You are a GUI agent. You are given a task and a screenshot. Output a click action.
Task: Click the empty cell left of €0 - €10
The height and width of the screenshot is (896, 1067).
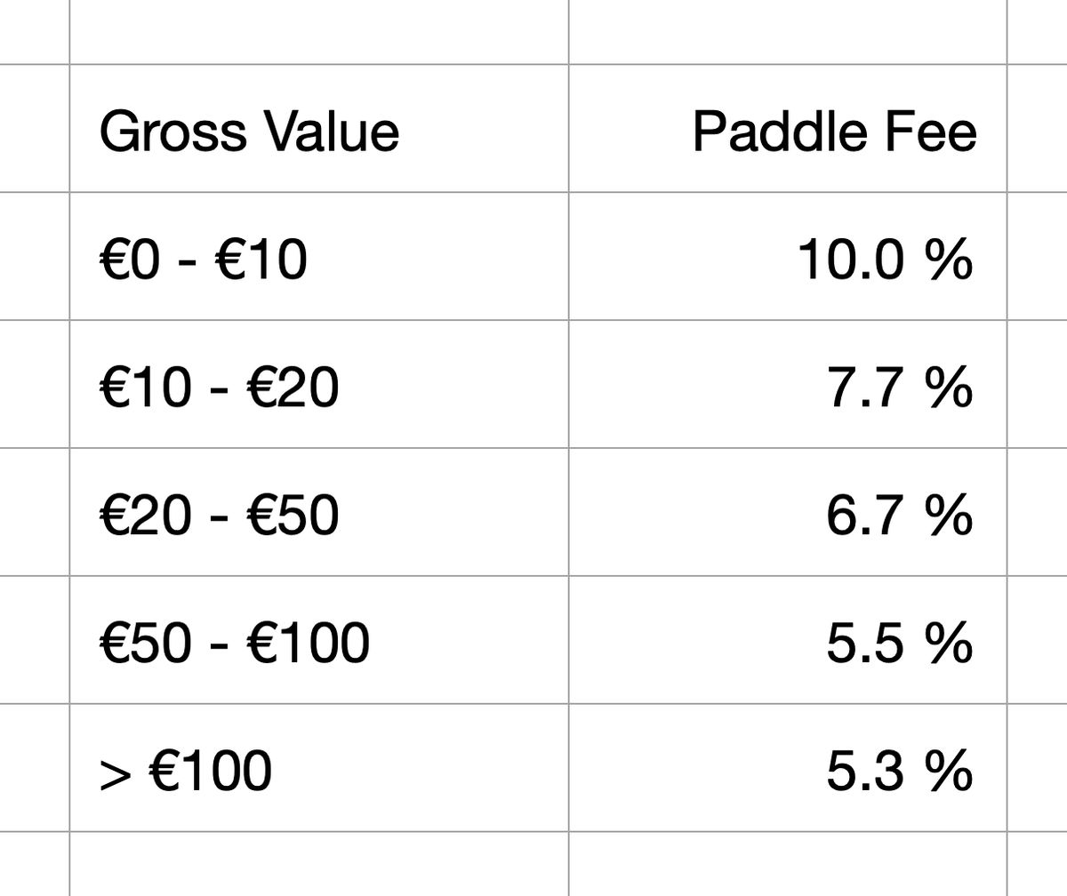point(34,257)
